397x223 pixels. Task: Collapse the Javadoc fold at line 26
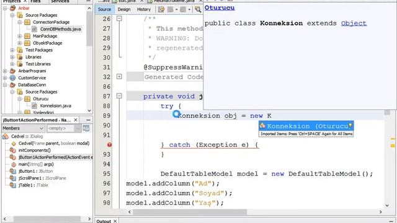coord(119,19)
